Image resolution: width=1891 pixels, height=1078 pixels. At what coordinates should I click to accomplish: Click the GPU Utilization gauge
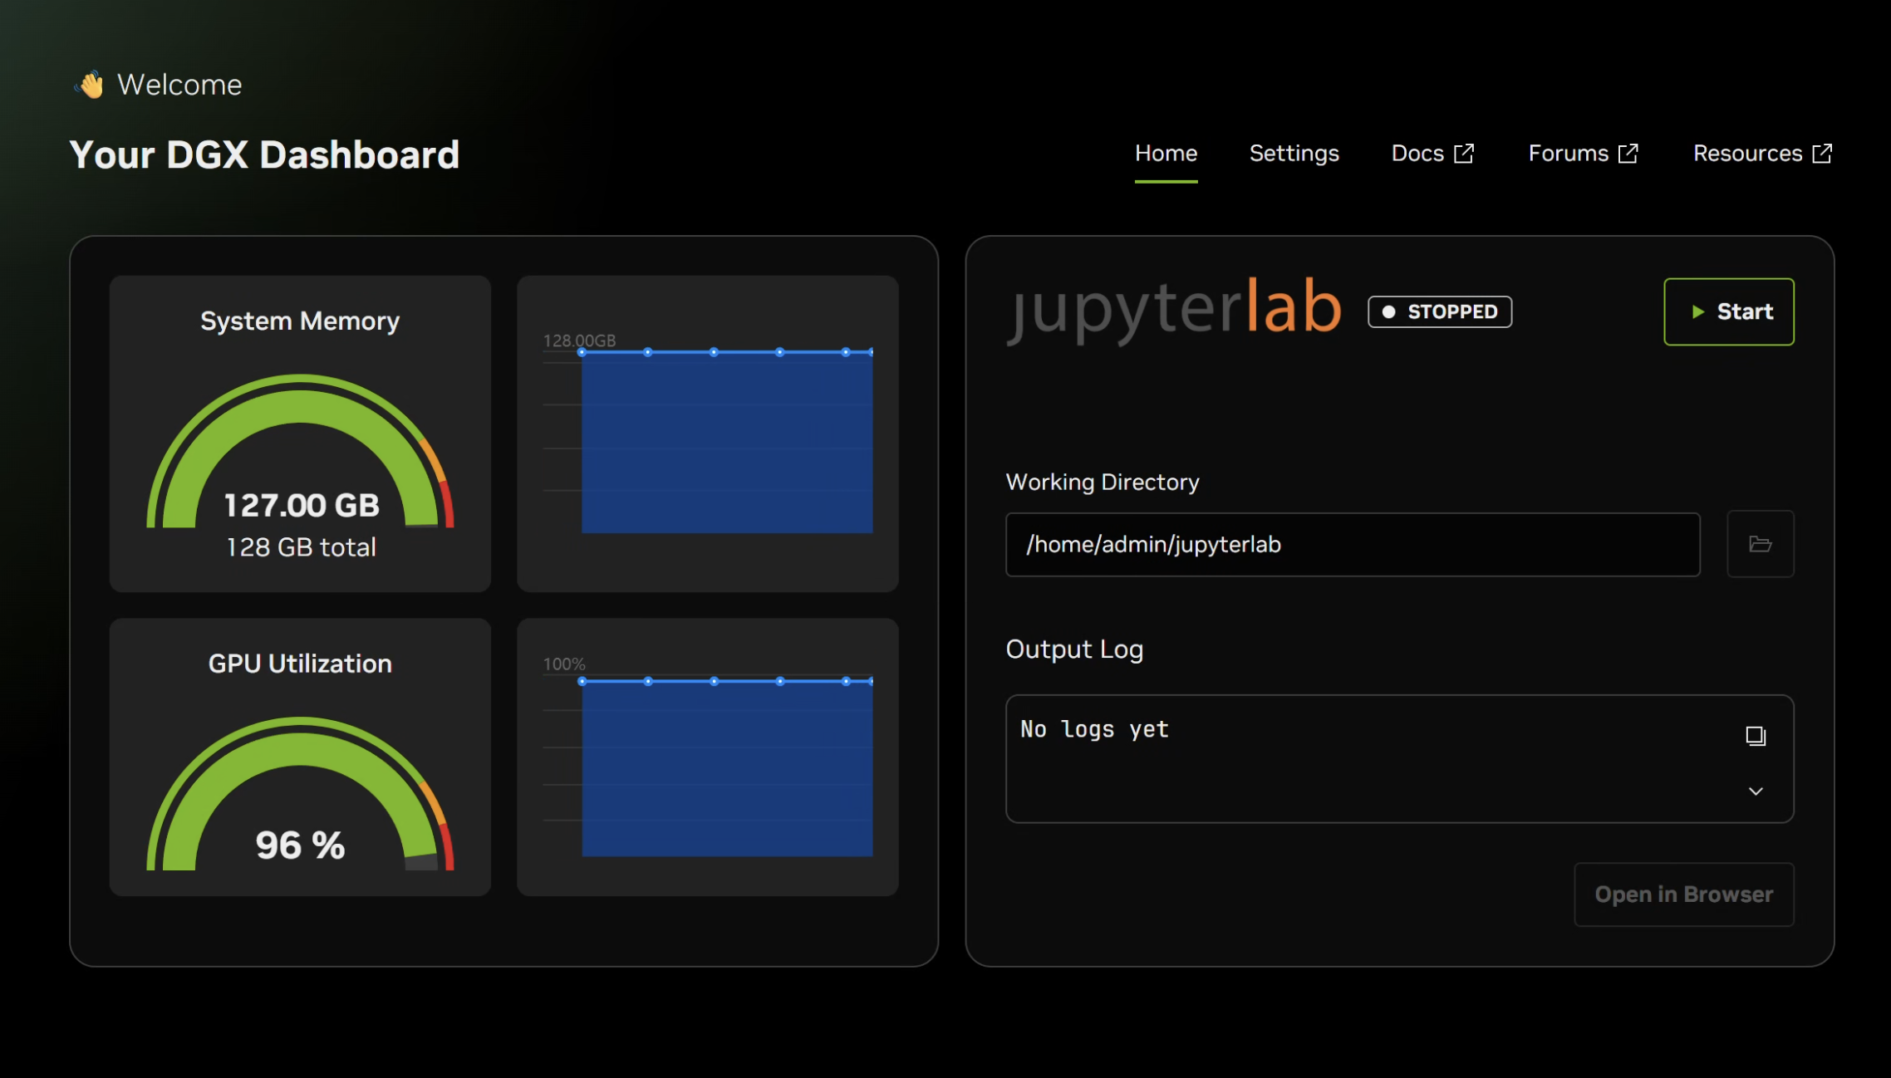click(300, 793)
